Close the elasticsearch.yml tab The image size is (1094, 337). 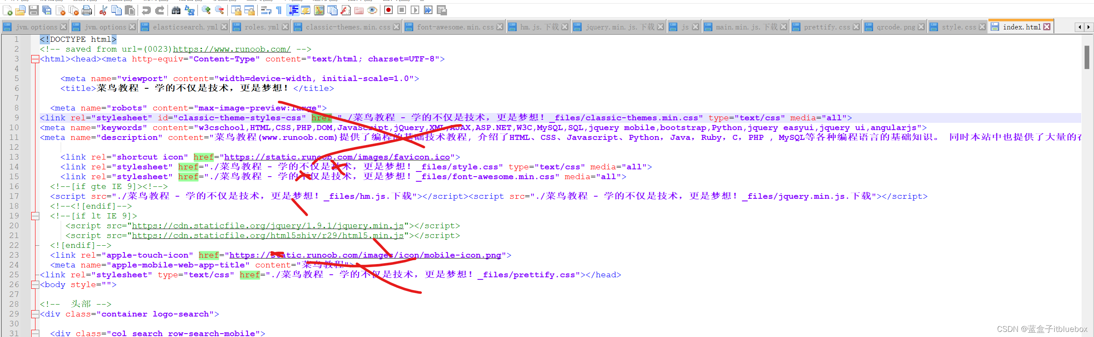coord(224,27)
